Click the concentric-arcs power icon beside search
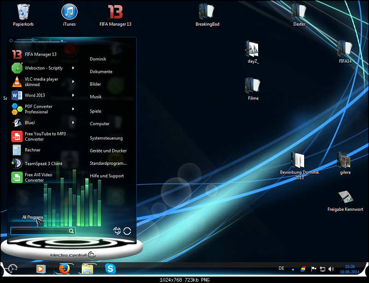 click(x=117, y=231)
